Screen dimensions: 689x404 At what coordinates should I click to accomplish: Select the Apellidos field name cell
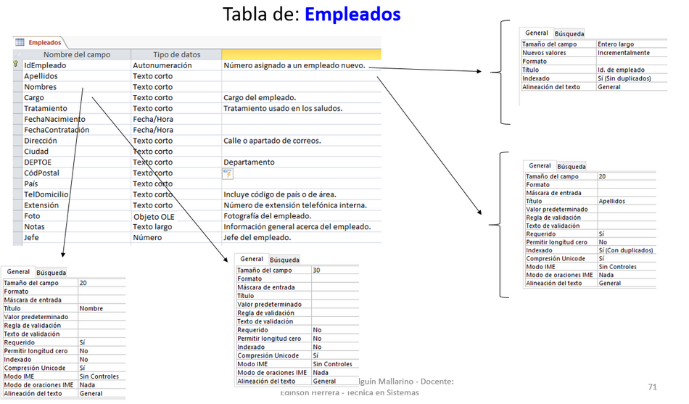click(x=41, y=76)
